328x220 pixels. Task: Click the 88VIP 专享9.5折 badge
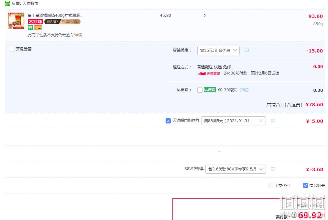62,22
